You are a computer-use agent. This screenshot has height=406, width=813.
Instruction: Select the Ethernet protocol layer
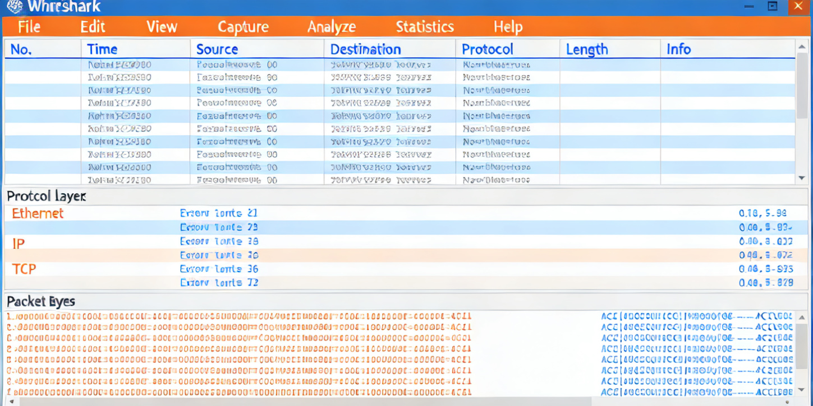pyautogui.click(x=38, y=213)
